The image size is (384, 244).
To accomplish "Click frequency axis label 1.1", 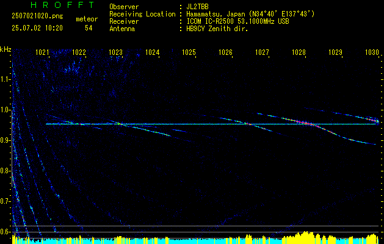I will (x=5, y=79).
